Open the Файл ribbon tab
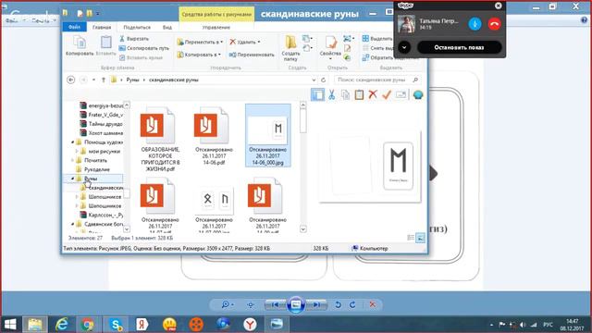This screenshot has height=333, width=592. pyautogui.click(x=74, y=27)
